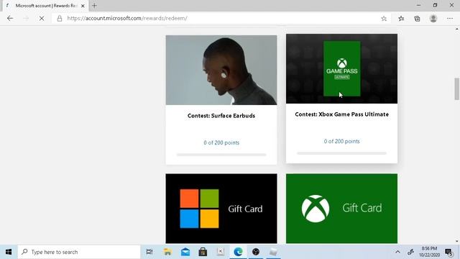
Task: Click the Surface Earbuds points progress bar
Action: 221,155
